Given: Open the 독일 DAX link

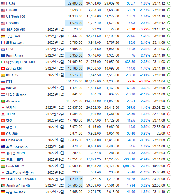Looking at the screenshot, I should (x=13, y=36).
